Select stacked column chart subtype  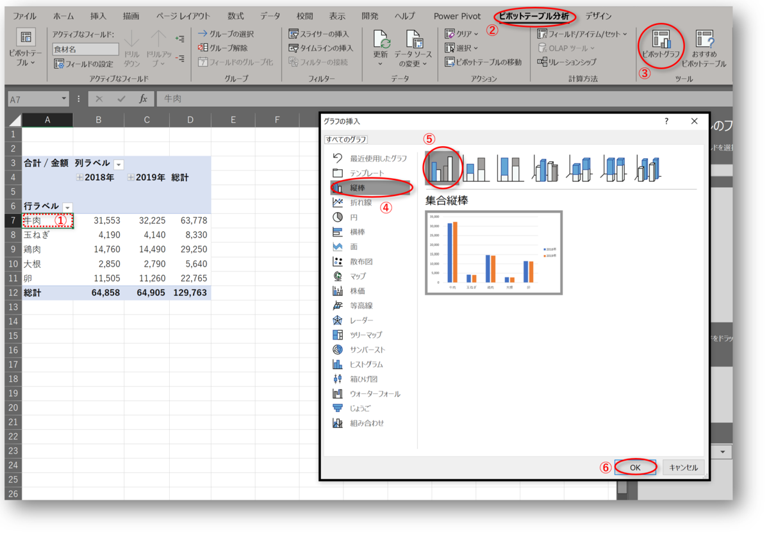click(x=476, y=168)
